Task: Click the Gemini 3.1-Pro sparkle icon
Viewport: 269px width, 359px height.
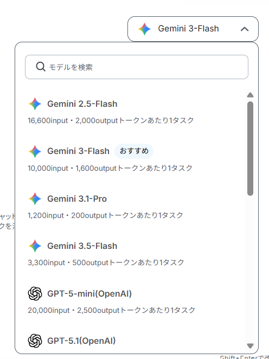Action: pyautogui.click(x=35, y=198)
